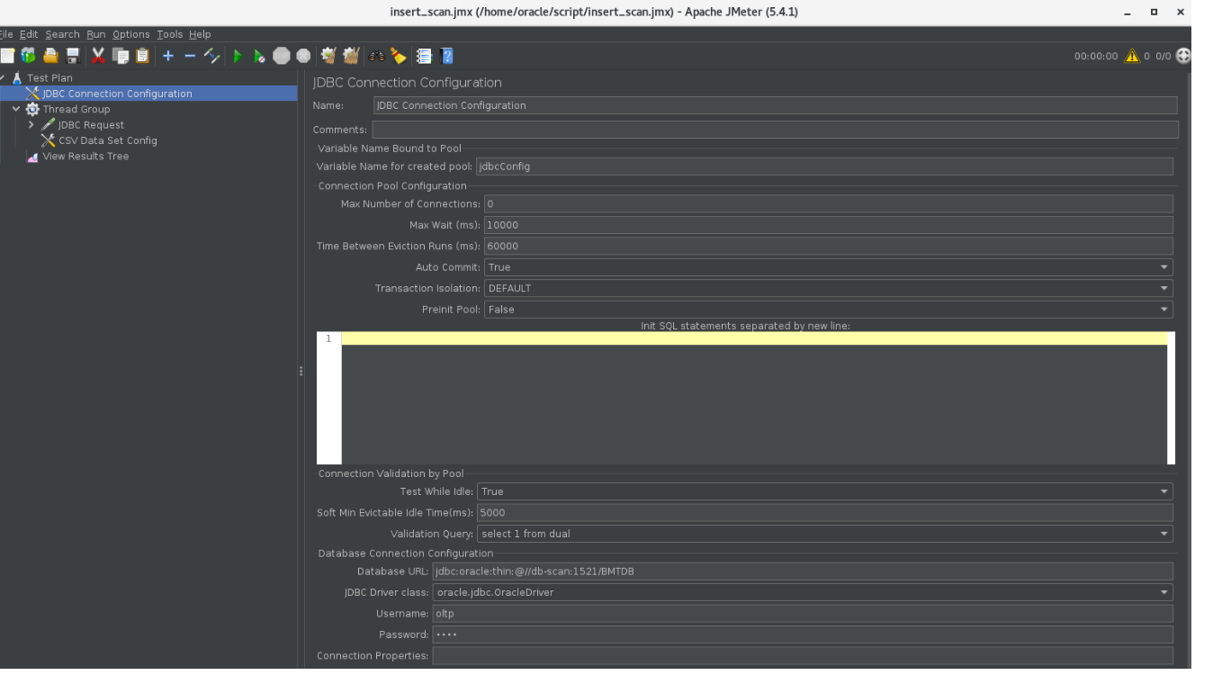
Task: Click the remote engines globe icon
Action: [1183, 56]
